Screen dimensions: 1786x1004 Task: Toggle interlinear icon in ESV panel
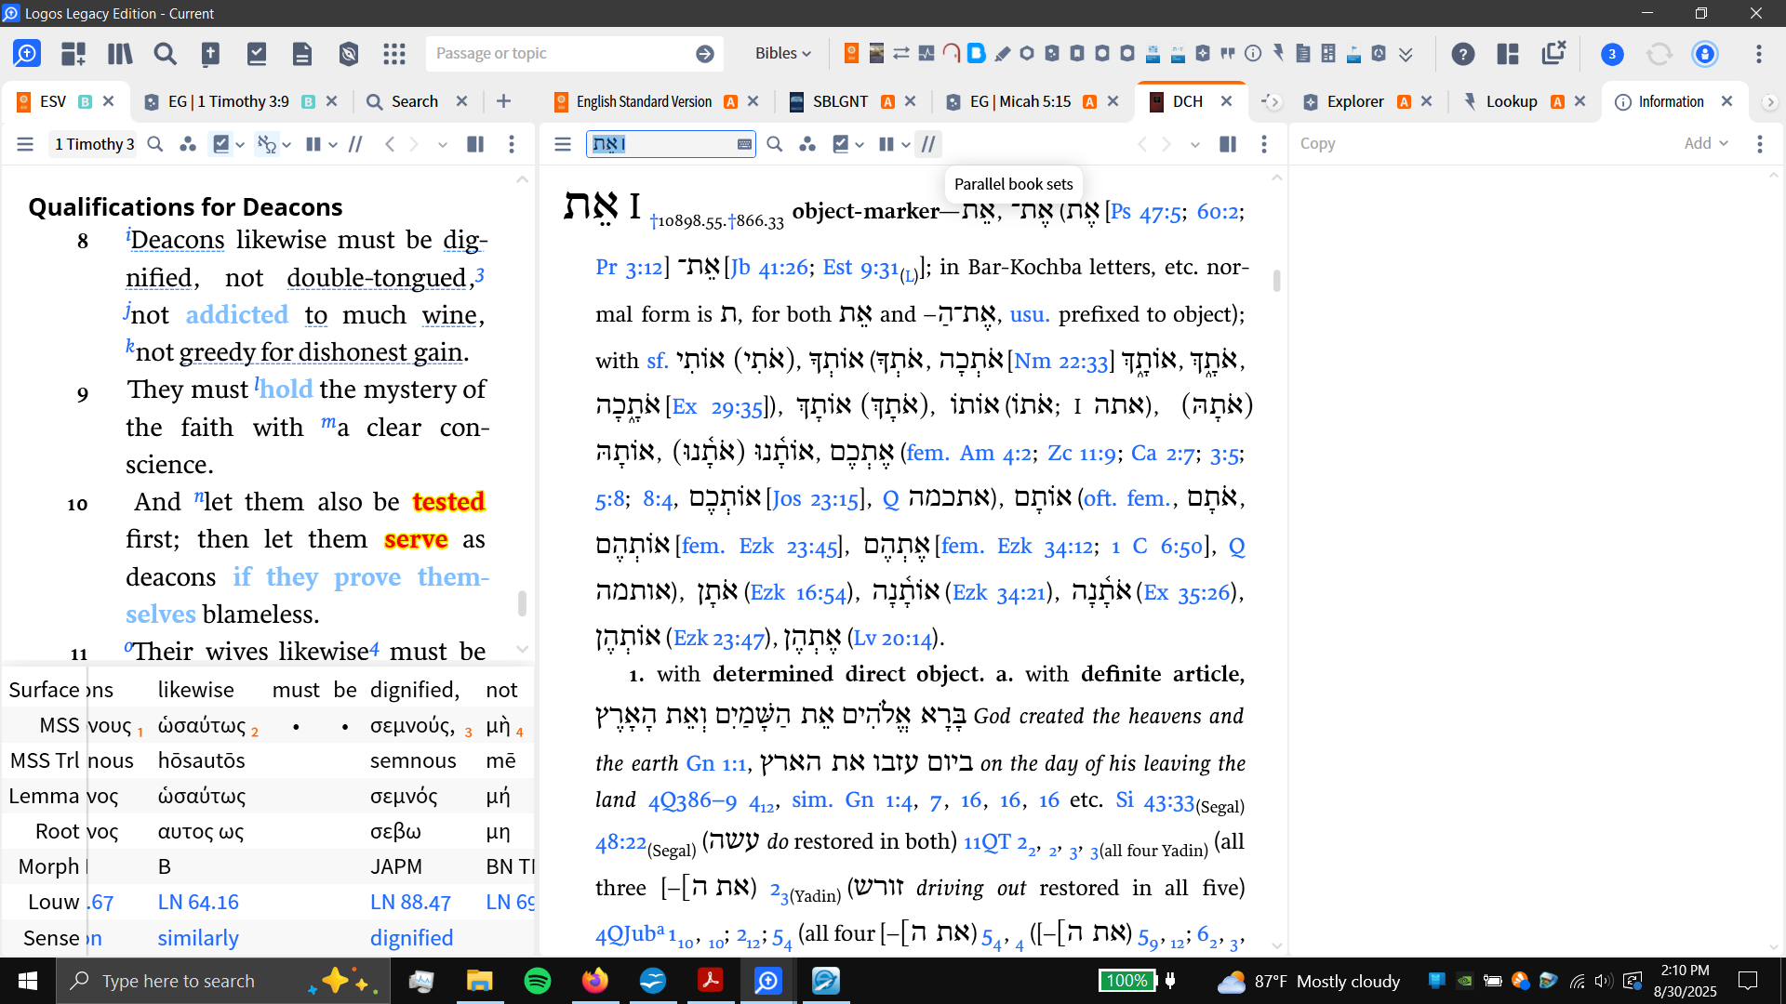tap(267, 144)
